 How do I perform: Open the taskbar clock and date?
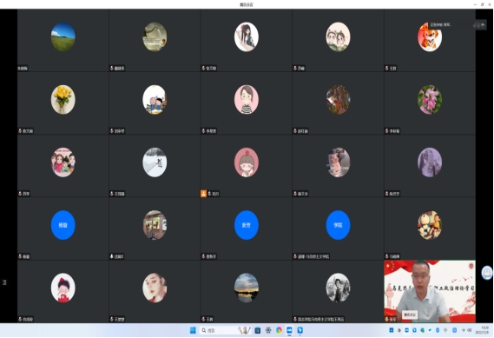(x=485, y=330)
